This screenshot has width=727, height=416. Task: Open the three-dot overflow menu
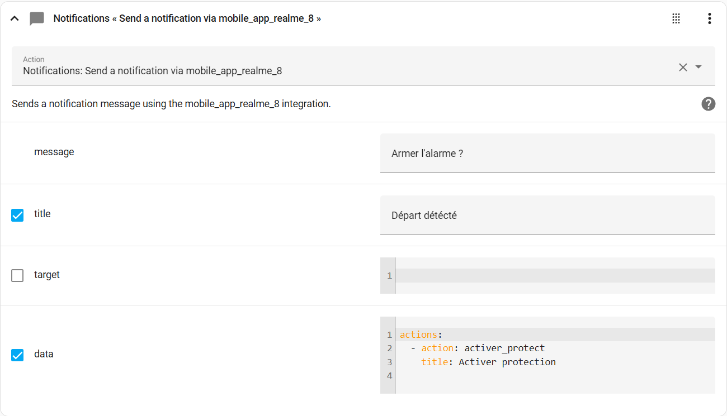(x=709, y=18)
